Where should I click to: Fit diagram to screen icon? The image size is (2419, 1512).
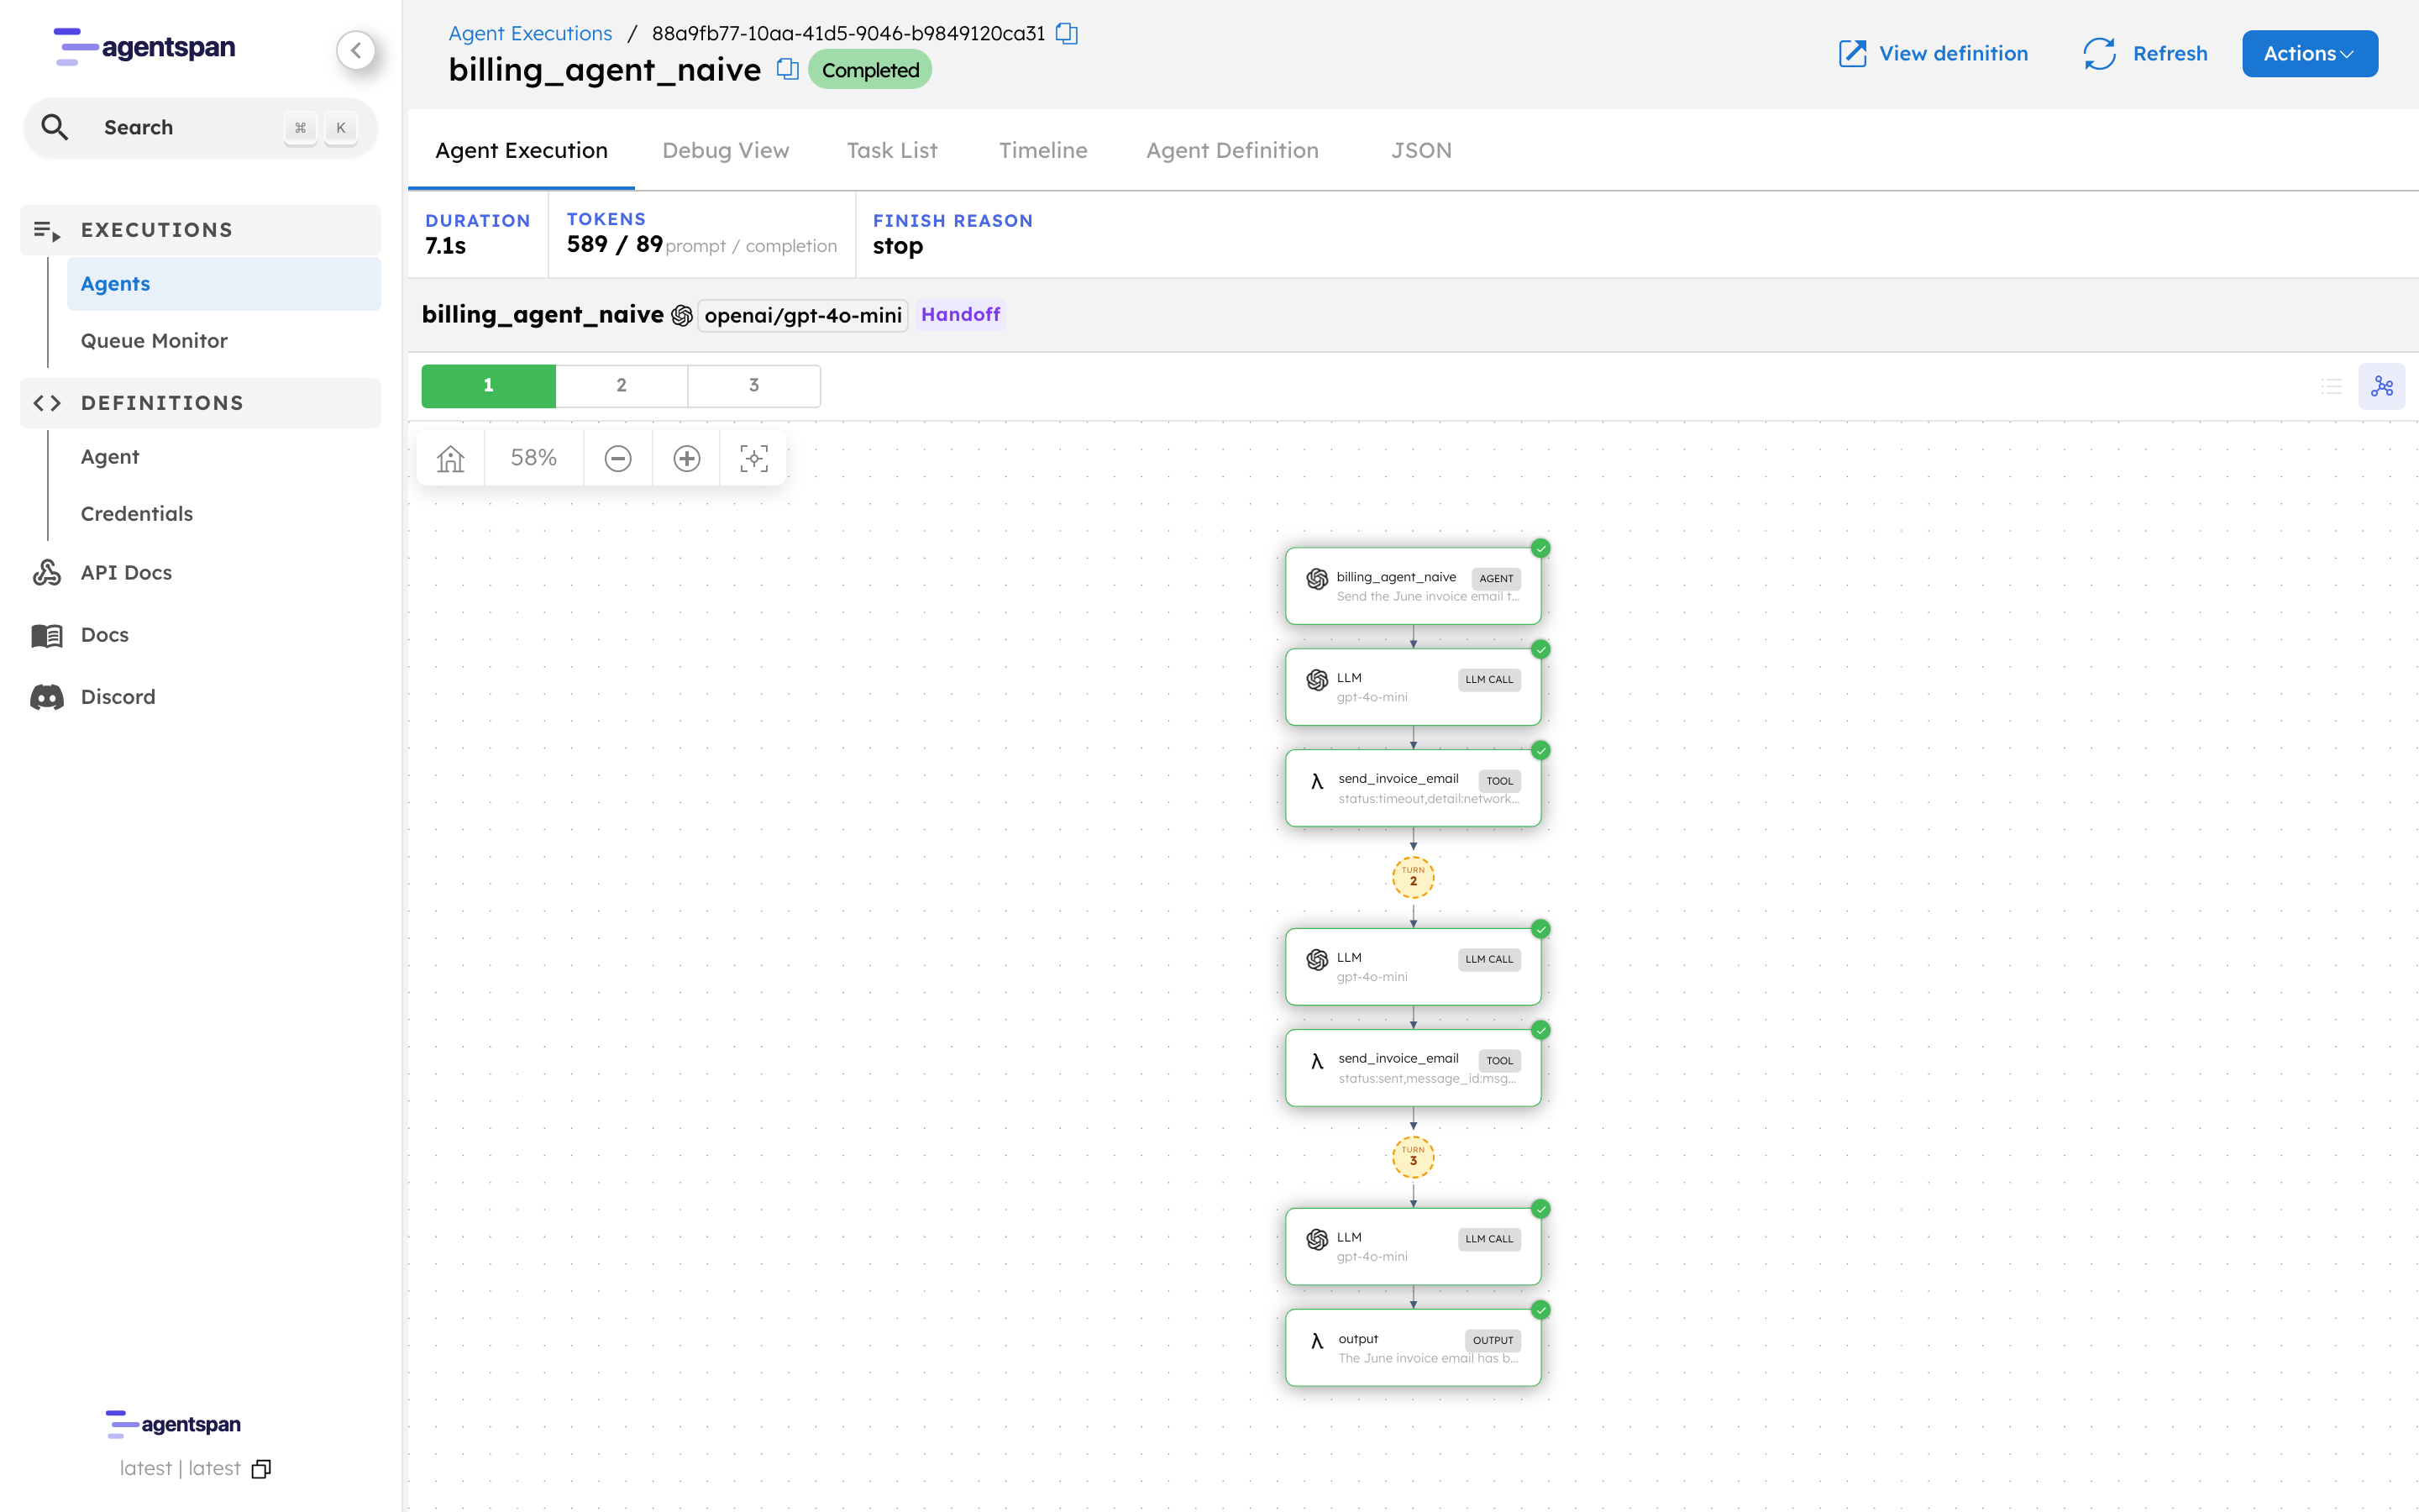(x=753, y=458)
